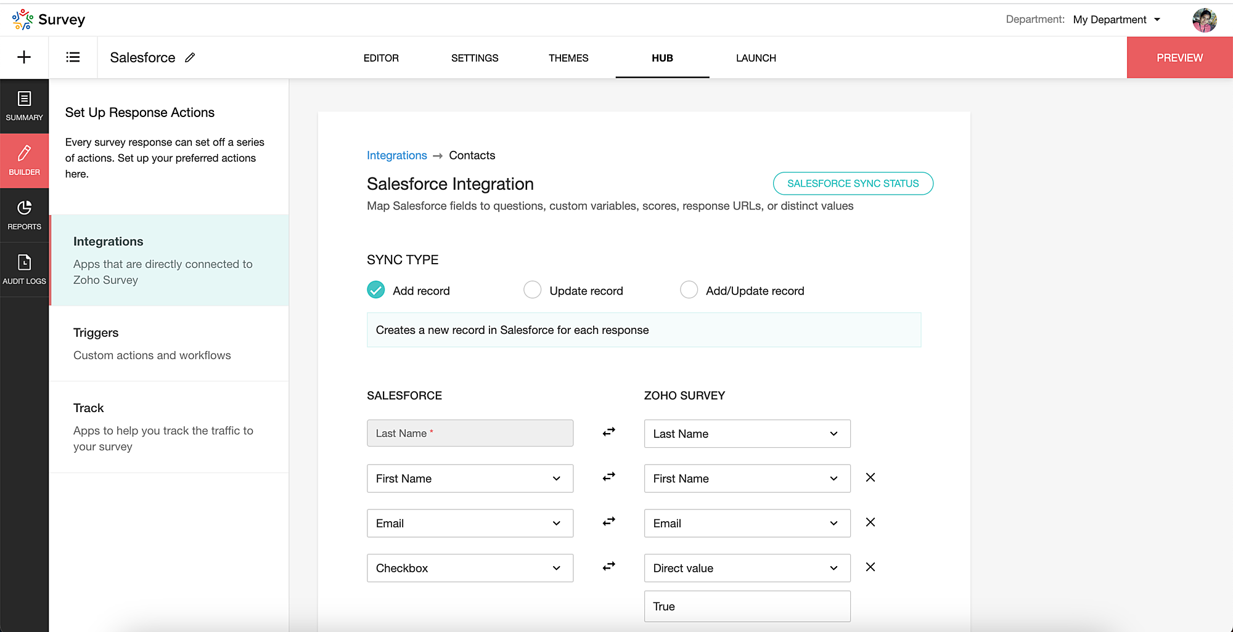Click user profile avatar
Screen dimensions: 1233x632
point(1204,20)
